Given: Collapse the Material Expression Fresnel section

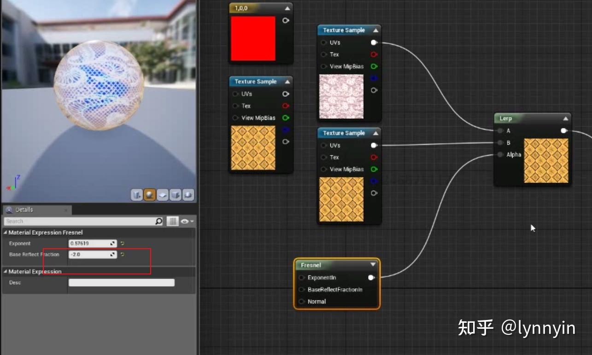Looking at the screenshot, I should (4, 233).
